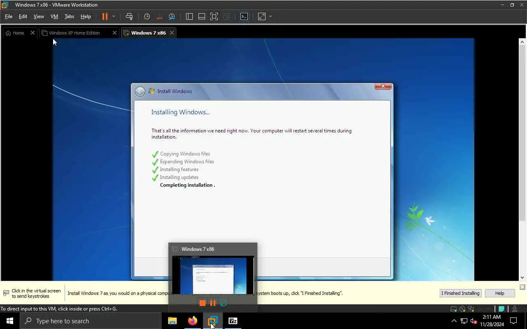Click the Copying Windows files step text

click(185, 154)
